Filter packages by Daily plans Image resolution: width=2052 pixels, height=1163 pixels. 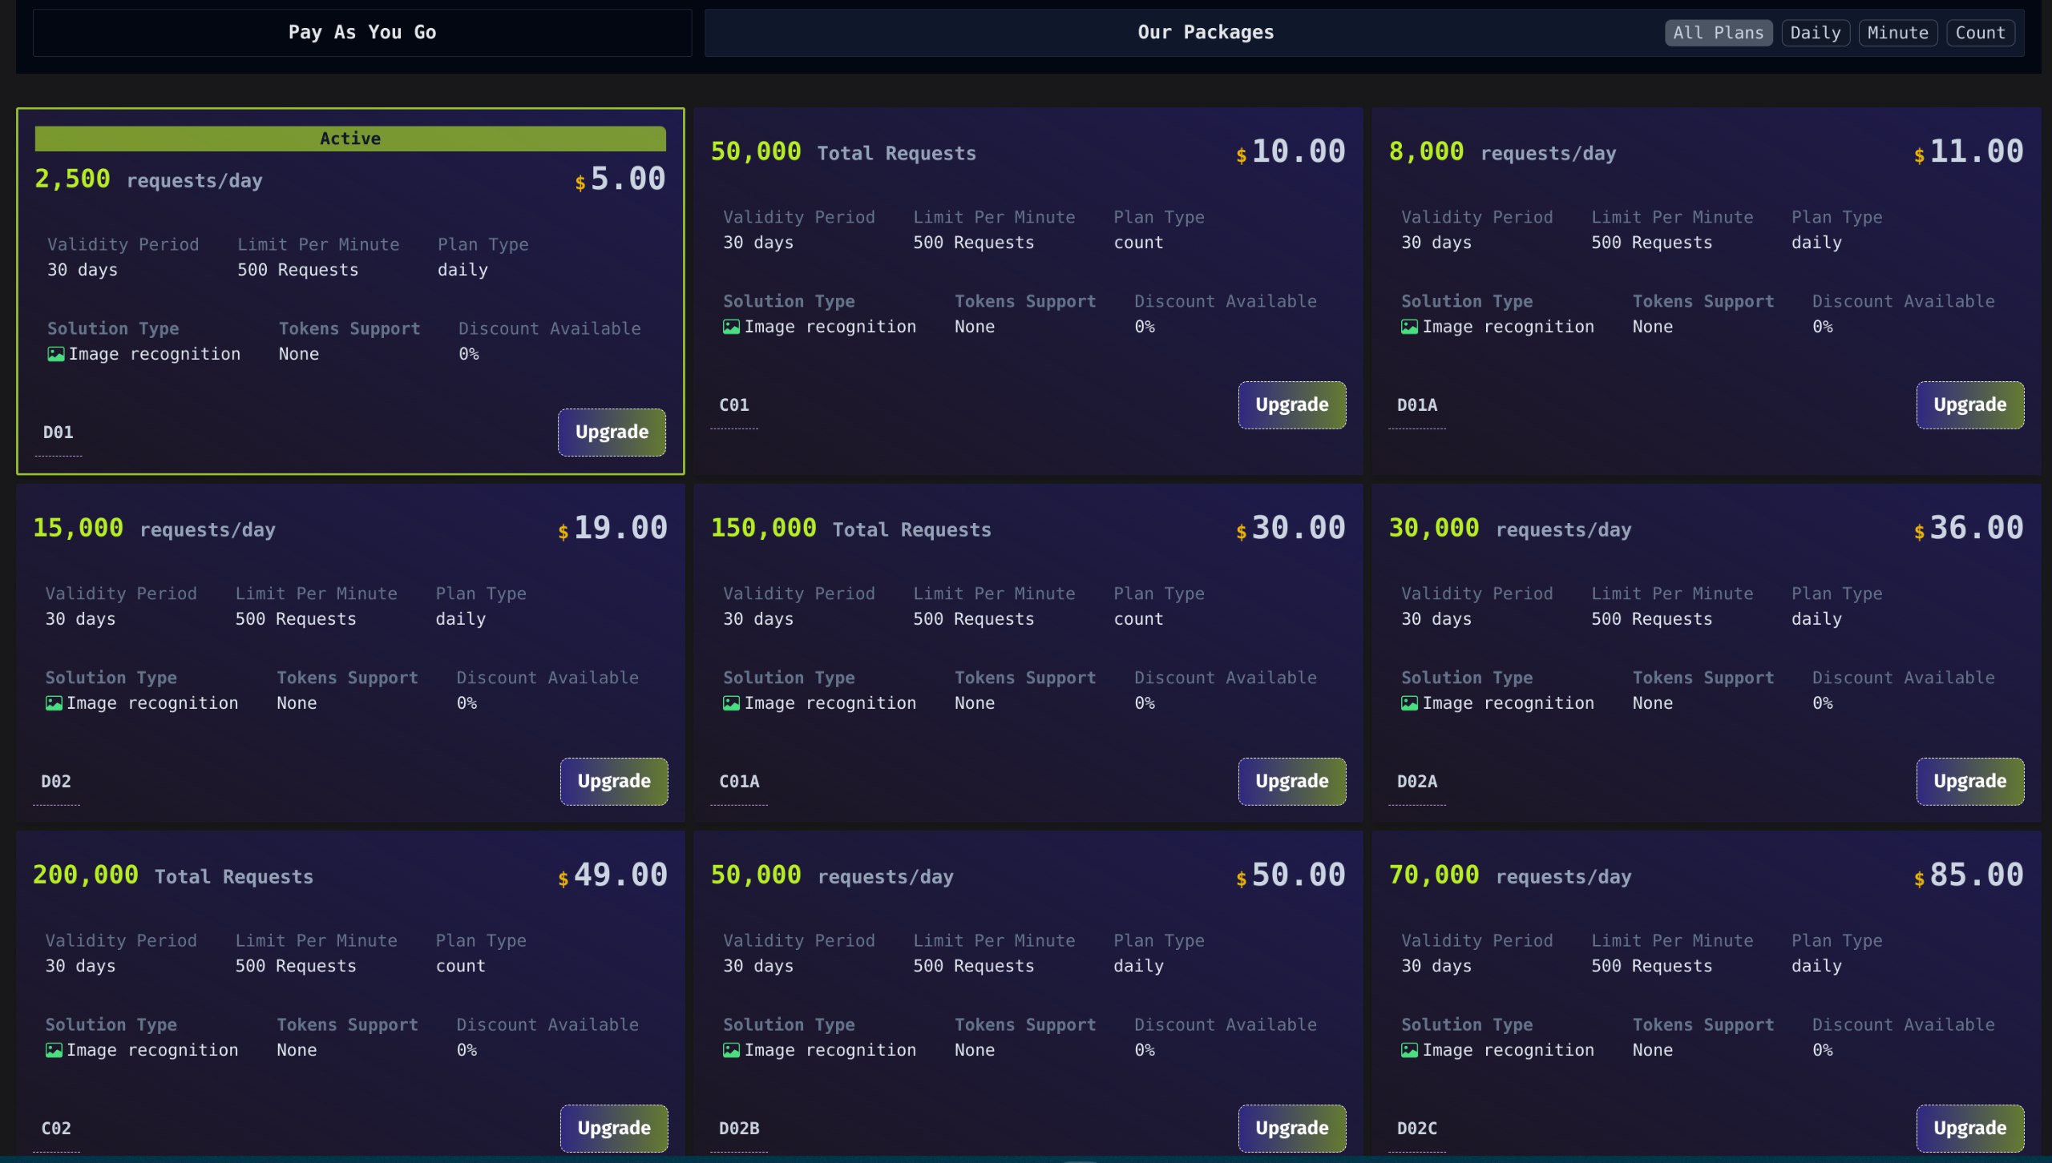(1816, 33)
